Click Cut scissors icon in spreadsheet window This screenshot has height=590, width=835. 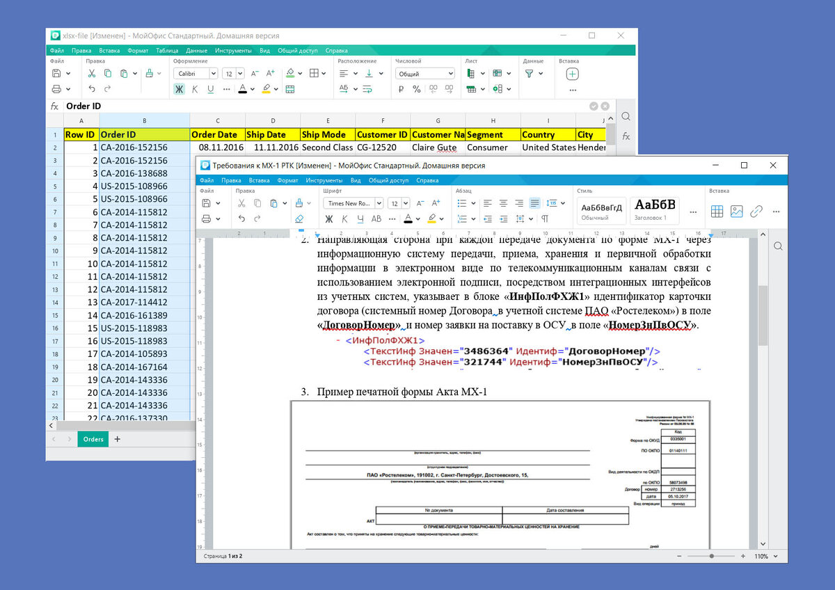pos(92,73)
